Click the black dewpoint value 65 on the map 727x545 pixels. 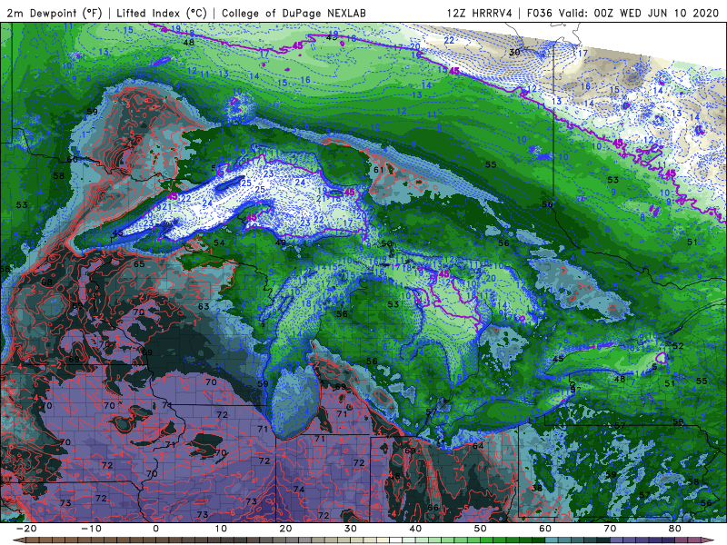coord(139,264)
